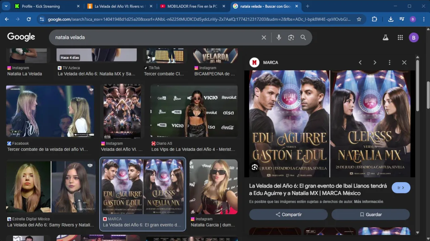Open the Estrella Digital México Samy Rivers thumbnail
The height and width of the screenshot is (241, 430).
point(51,187)
